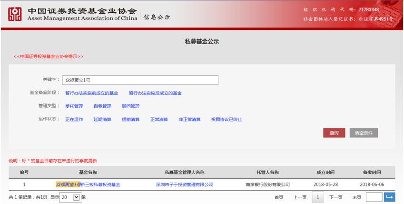
Task: Open 深圳市子于投资管理有限公司 manager link
Action: (185, 185)
